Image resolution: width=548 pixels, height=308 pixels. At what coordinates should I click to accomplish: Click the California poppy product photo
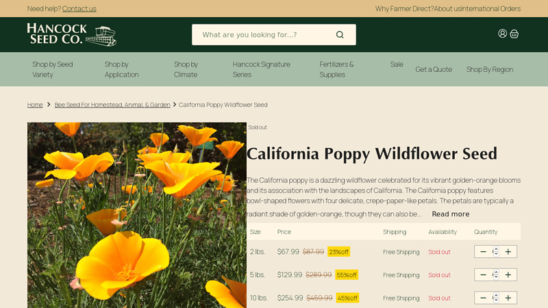[x=137, y=215]
